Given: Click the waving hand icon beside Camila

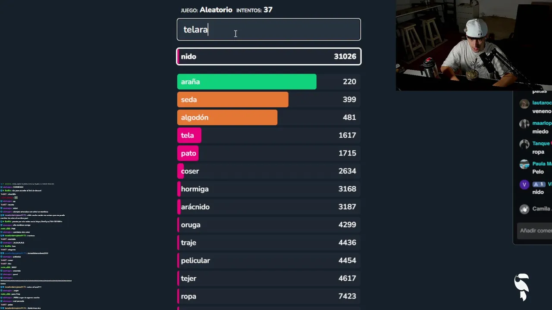Looking at the screenshot, I should click(524, 209).
